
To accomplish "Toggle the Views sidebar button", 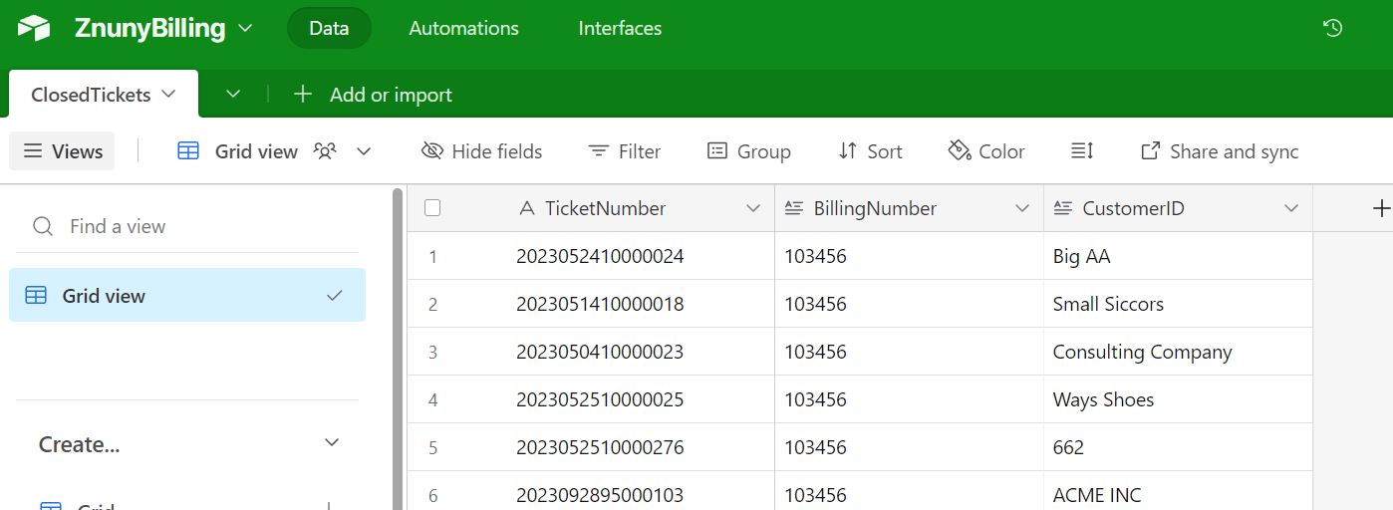I will (63, 151).
